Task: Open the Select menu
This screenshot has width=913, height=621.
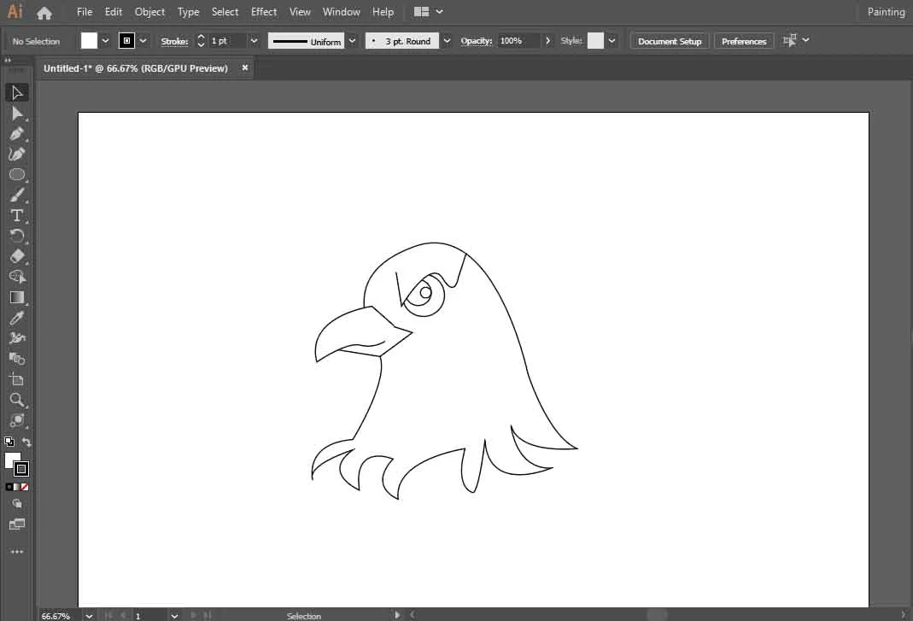Action: tap(225, 12)
